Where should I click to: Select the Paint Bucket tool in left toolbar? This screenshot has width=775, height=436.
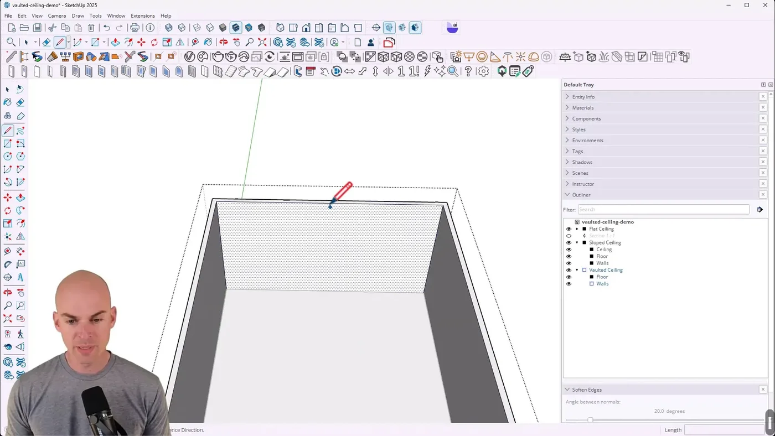click(8, 102)
